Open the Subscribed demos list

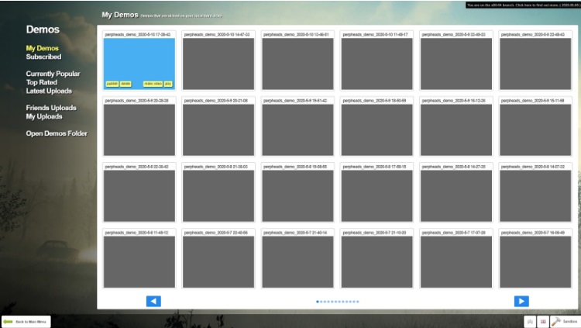[43, 57]
